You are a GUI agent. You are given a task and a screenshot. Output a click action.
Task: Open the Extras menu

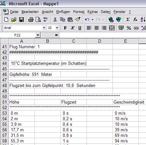pyautogui.click(x=93, y=12)
